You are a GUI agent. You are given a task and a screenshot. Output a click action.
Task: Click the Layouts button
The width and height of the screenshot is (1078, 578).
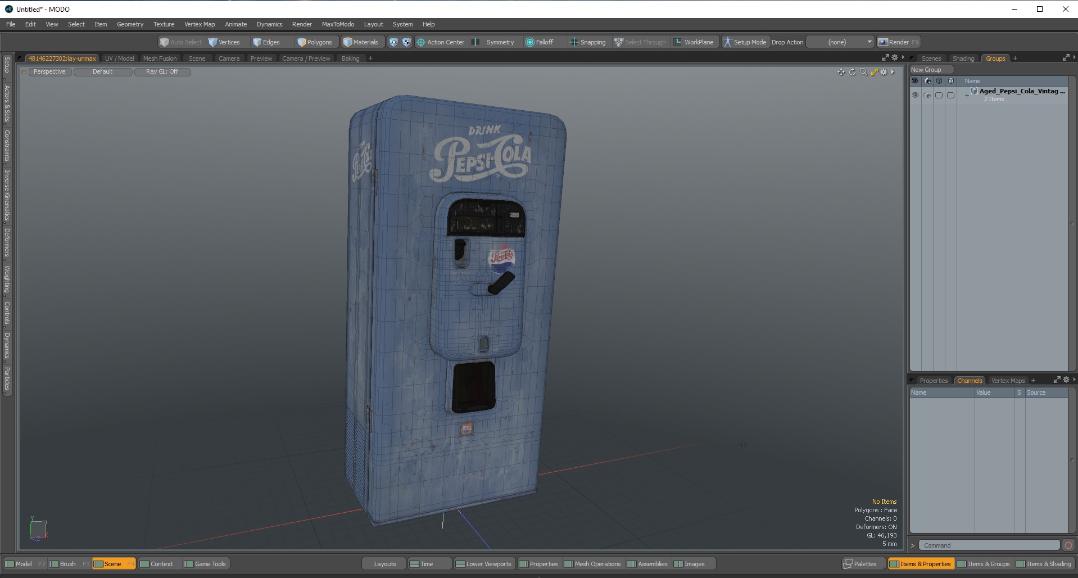pos(385,564)
